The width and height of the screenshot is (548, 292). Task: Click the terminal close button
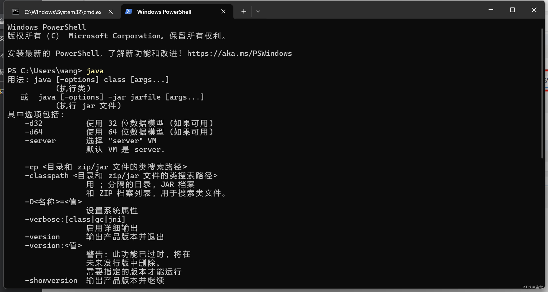click(x=534, y=10)
